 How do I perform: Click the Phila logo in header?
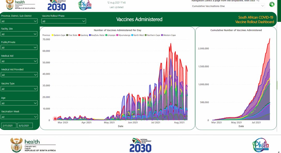(x=85, y=5)
